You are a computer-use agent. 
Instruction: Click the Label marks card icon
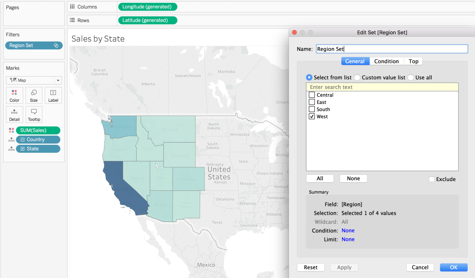tap(53, 95)
